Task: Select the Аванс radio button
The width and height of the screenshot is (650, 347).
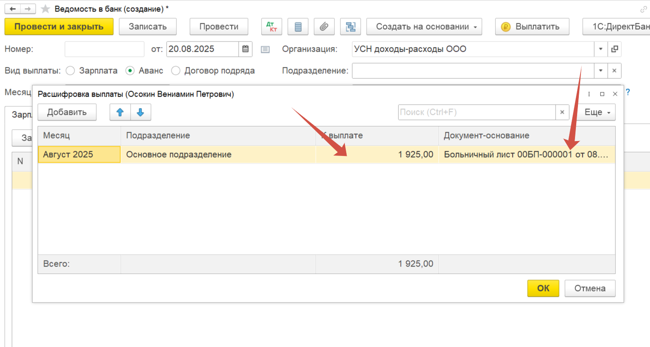Action: pos(130,71)
